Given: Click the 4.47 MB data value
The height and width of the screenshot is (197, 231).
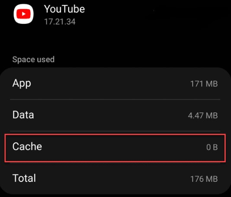Looking at the screenshot, I should 203,115.
